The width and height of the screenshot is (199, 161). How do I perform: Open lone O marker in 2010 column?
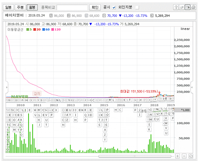point(21,135)
